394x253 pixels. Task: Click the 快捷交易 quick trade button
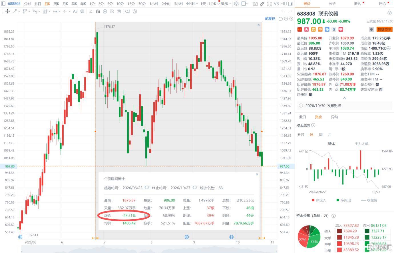coord(384,29)
